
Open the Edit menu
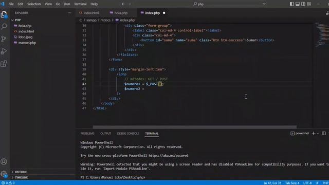[21, 4]
